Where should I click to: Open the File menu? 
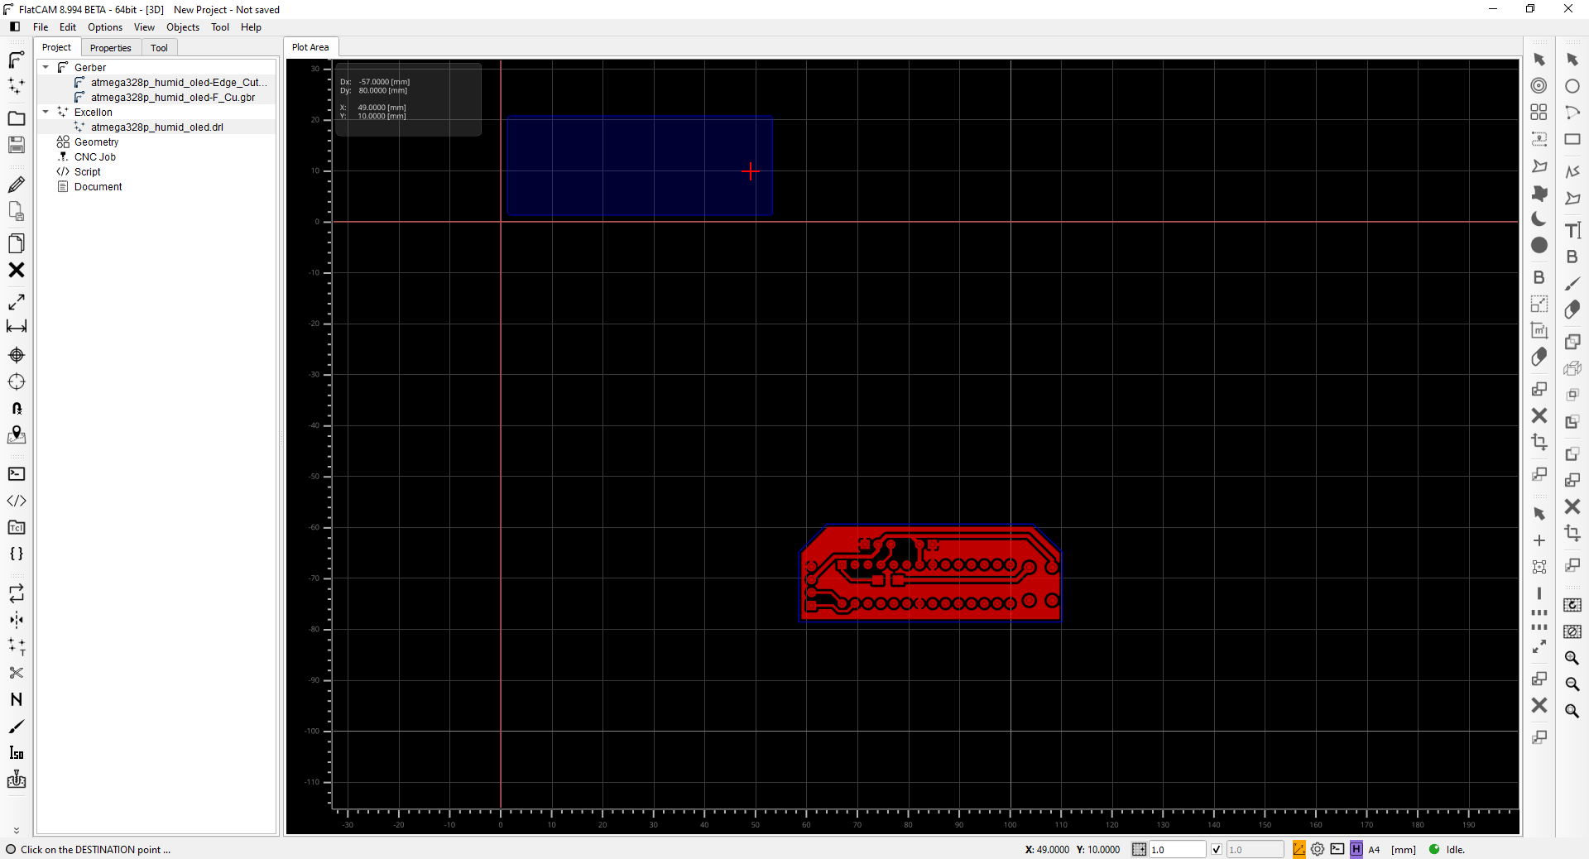tap(41, 27)
